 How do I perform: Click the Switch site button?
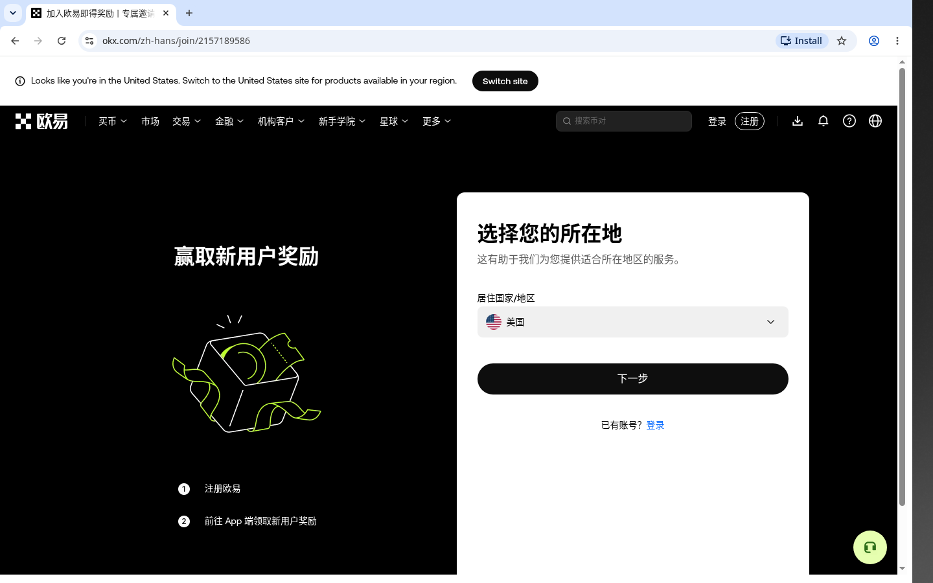point(505,81)
